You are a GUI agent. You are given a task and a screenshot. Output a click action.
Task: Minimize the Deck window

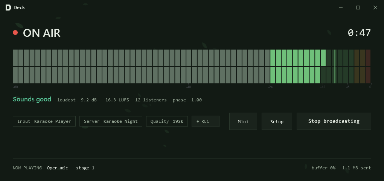(341, 8)
